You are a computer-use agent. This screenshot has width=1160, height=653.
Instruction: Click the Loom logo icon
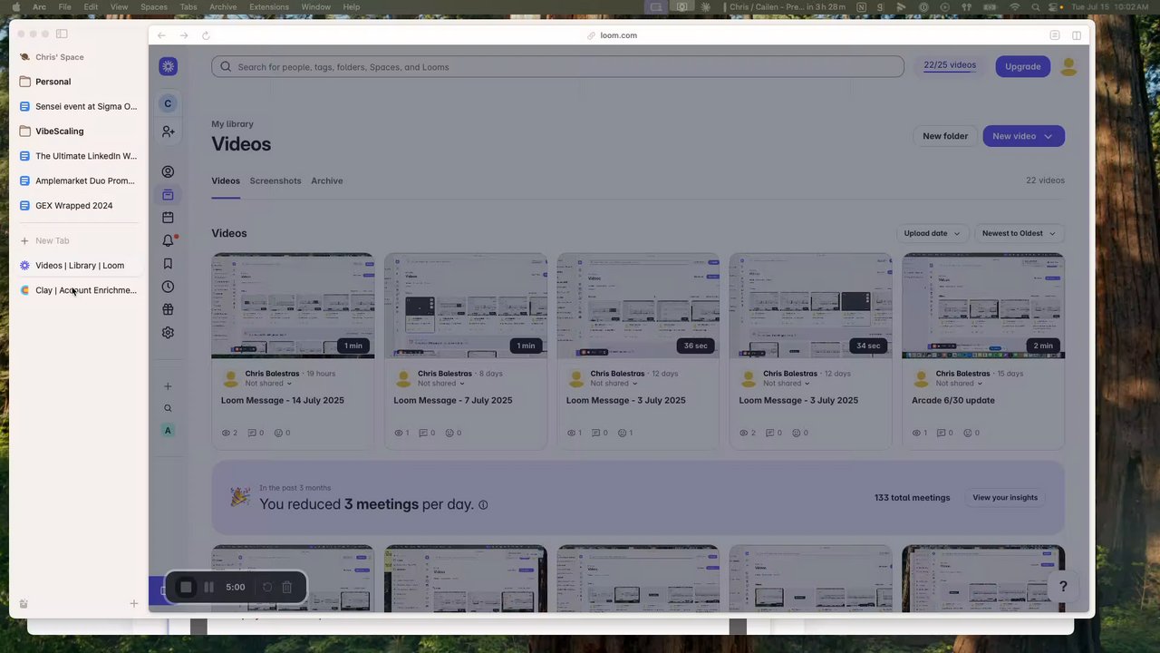168,66
